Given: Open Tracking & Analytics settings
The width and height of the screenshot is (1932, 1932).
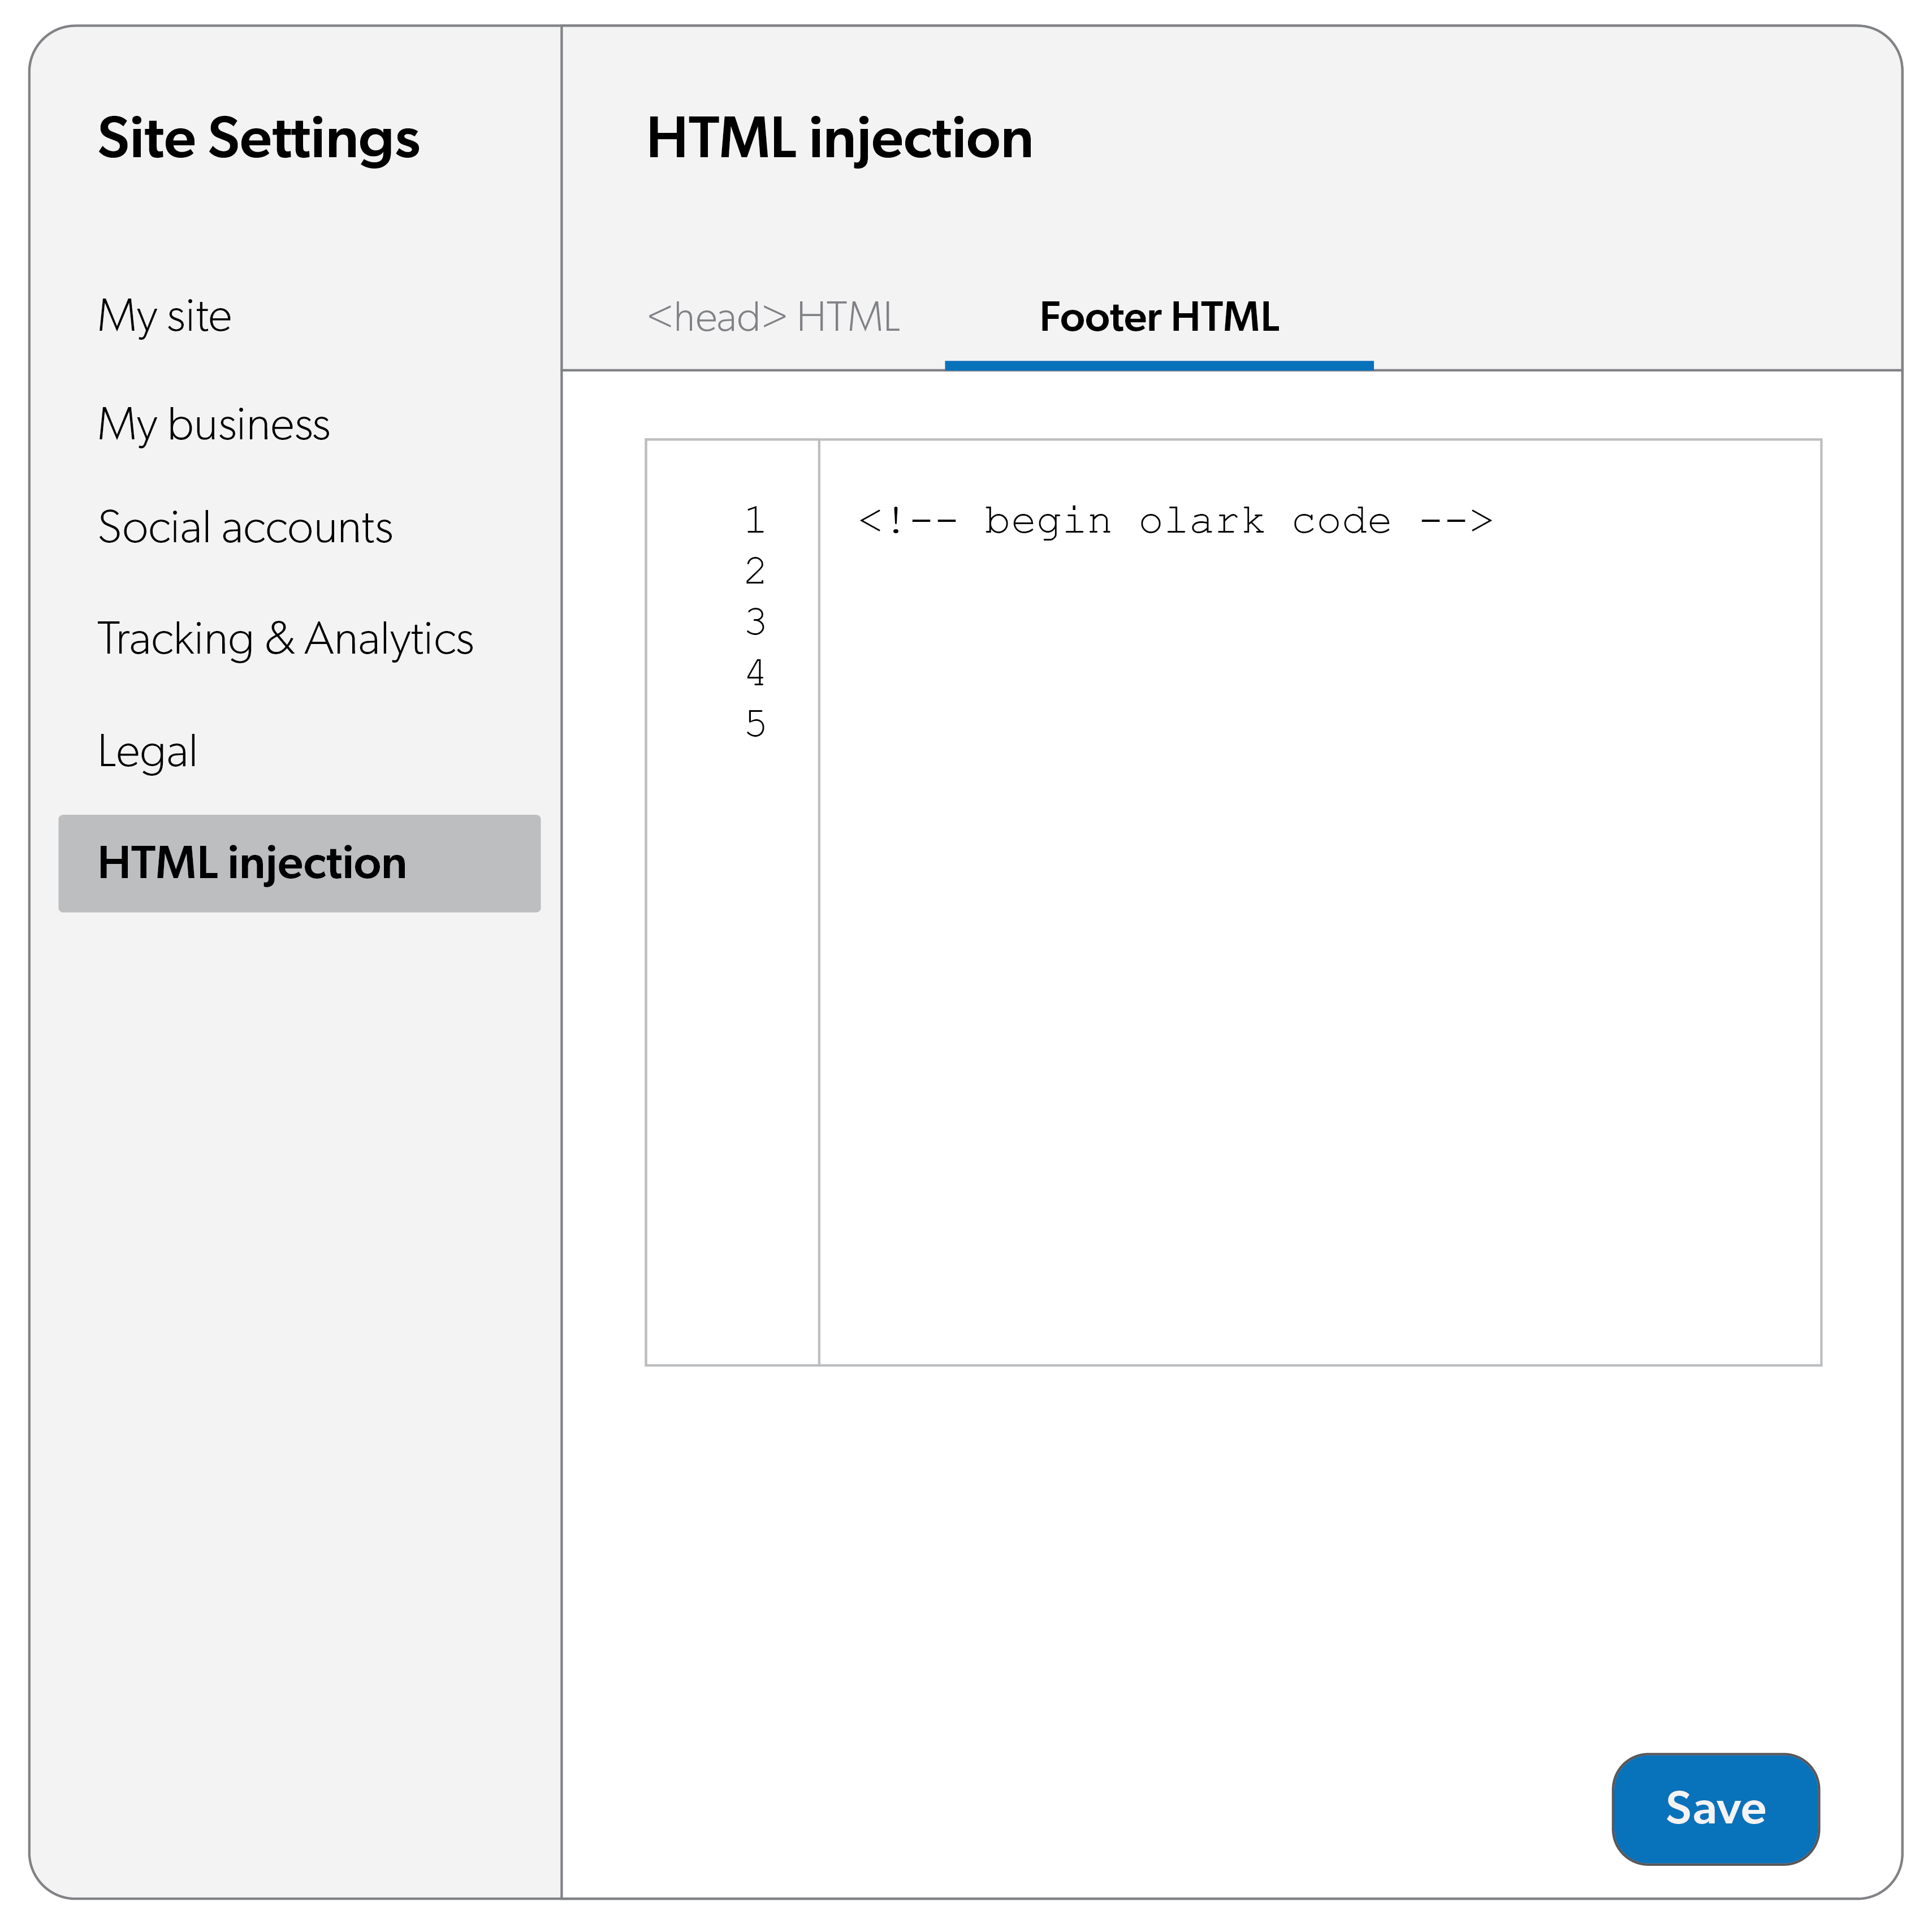Looking at the screenshot, I should [285, 639].
